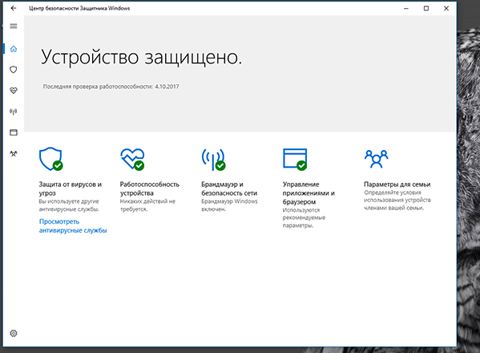Click 'Определяйте условия использования устройств' description
Image resolution: width=480 pixels, height=353 pixels.
click(x=397, y=201)
